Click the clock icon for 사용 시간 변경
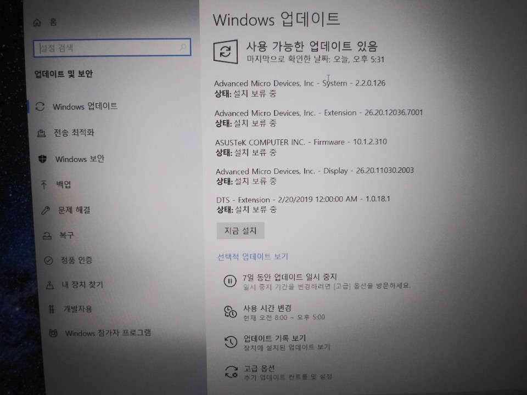527x395 pixels. (x=230, y=312)
